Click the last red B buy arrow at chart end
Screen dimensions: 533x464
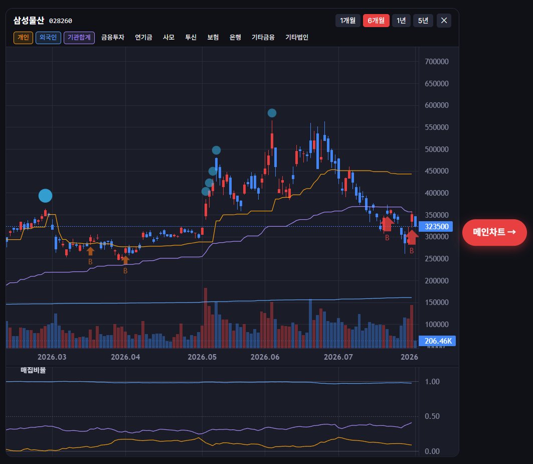(411, 237)
